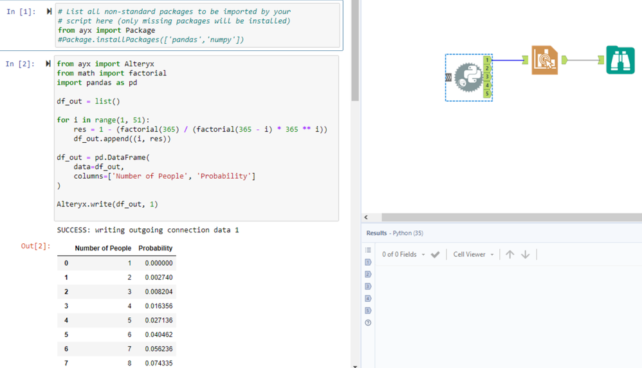This screenshot has height=368, width=642.
Task: Open the Results help question icon
Action: (x=368, y=322)
